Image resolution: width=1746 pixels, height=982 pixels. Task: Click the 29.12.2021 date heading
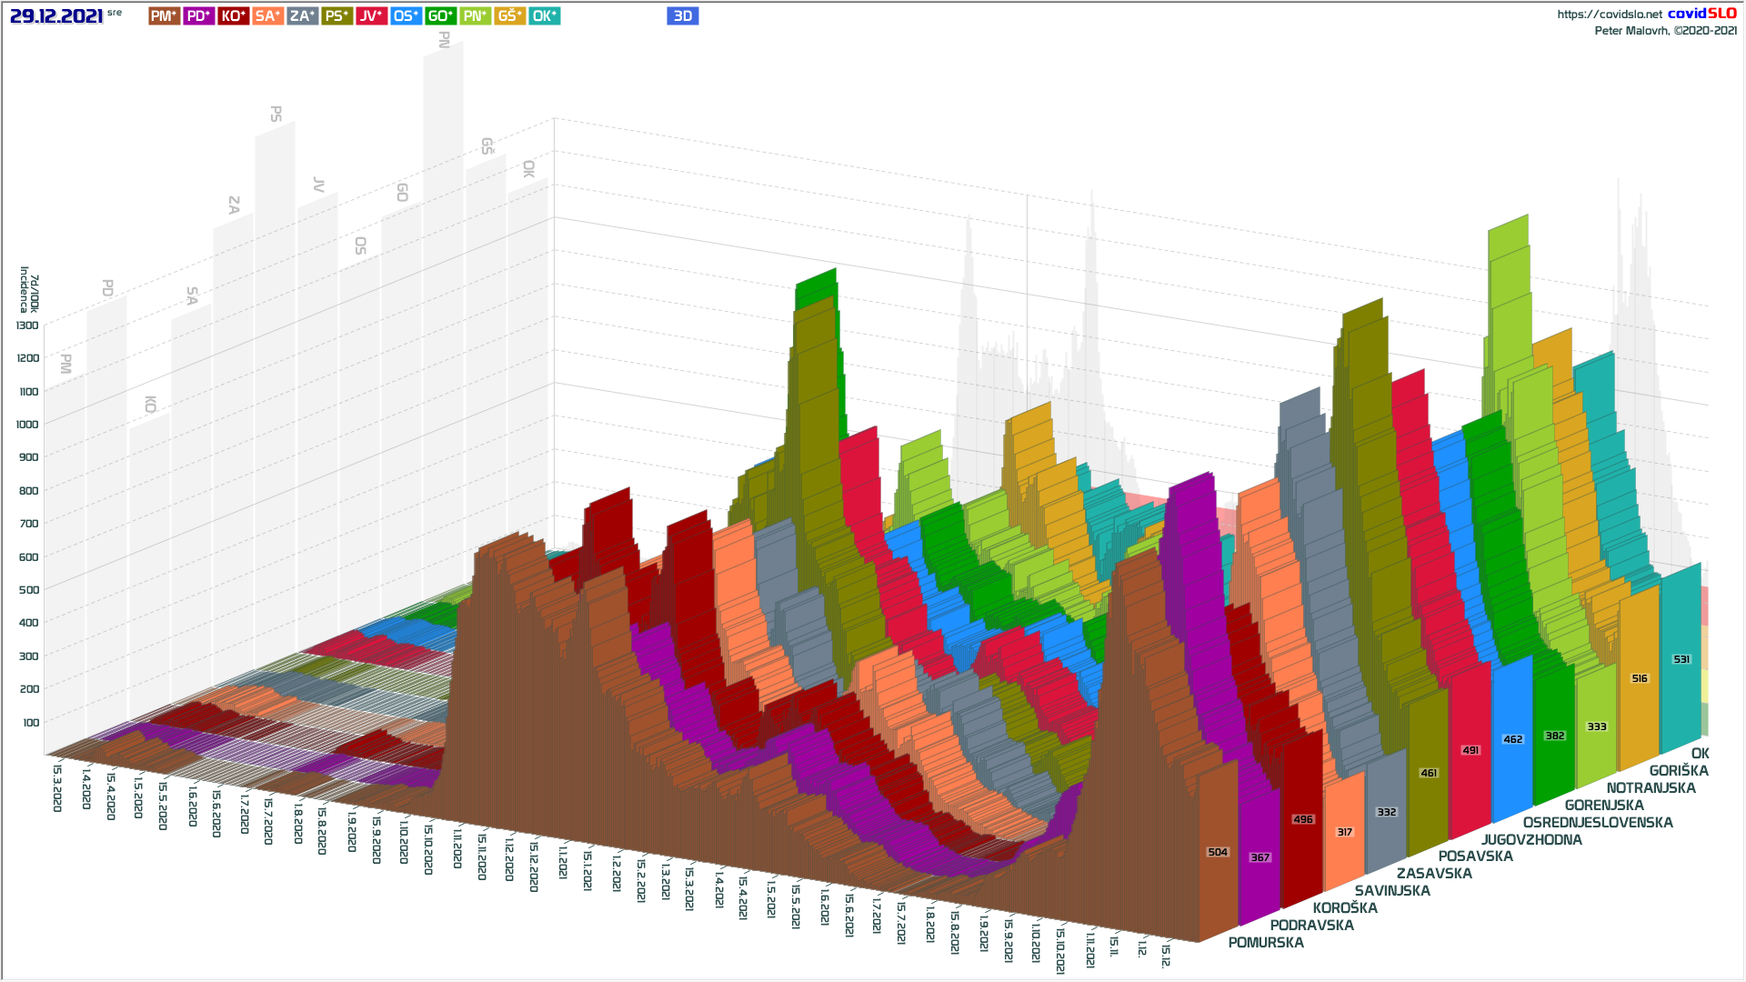[56, 16]
